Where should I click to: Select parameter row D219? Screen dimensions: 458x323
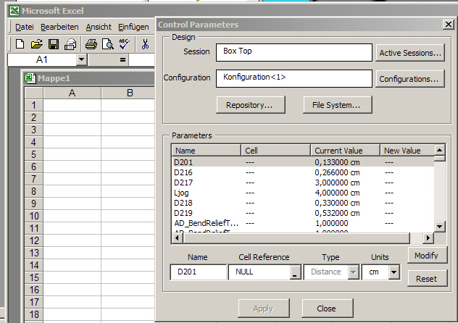tap(303, 213)
